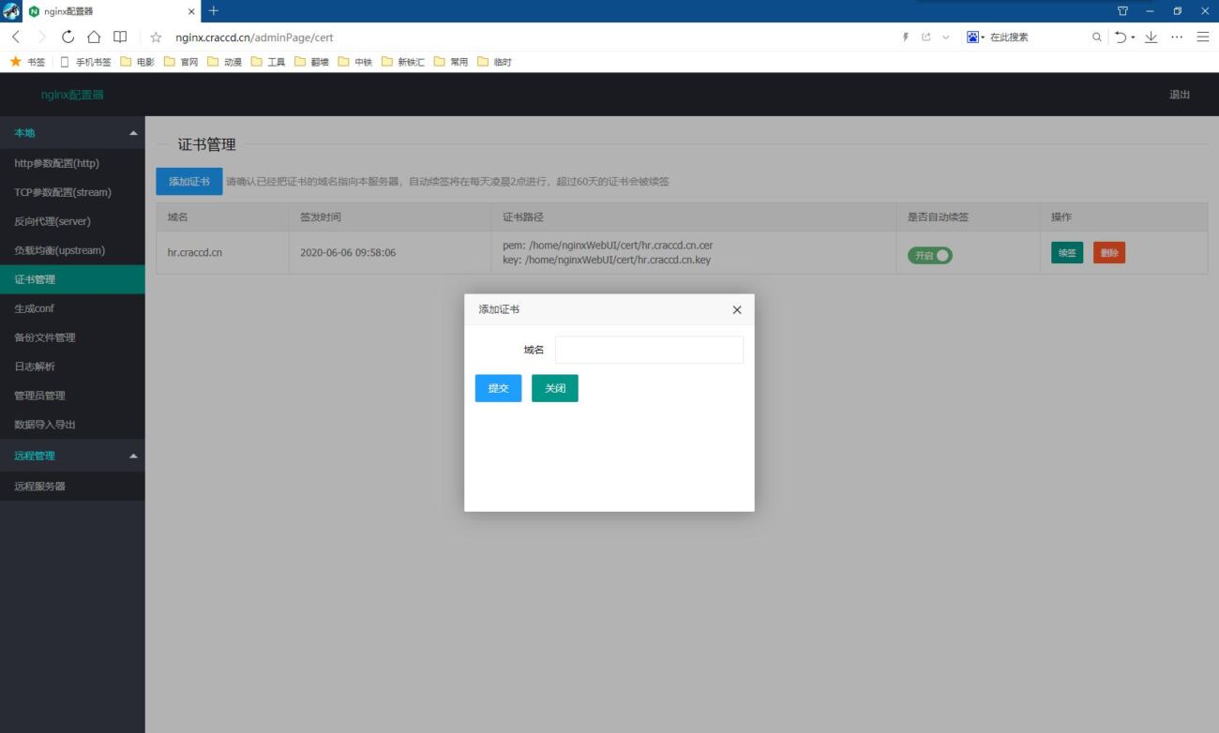
Task: Open the browser home page
Action: tap(93, 37)
